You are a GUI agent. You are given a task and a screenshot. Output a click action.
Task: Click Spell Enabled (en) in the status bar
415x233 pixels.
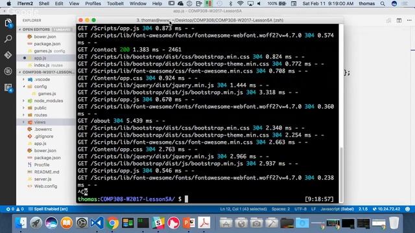pos(48,209)
